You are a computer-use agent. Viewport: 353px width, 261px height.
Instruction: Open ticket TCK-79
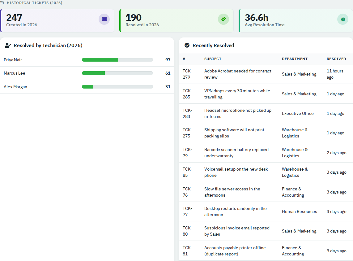coord(187,153)
